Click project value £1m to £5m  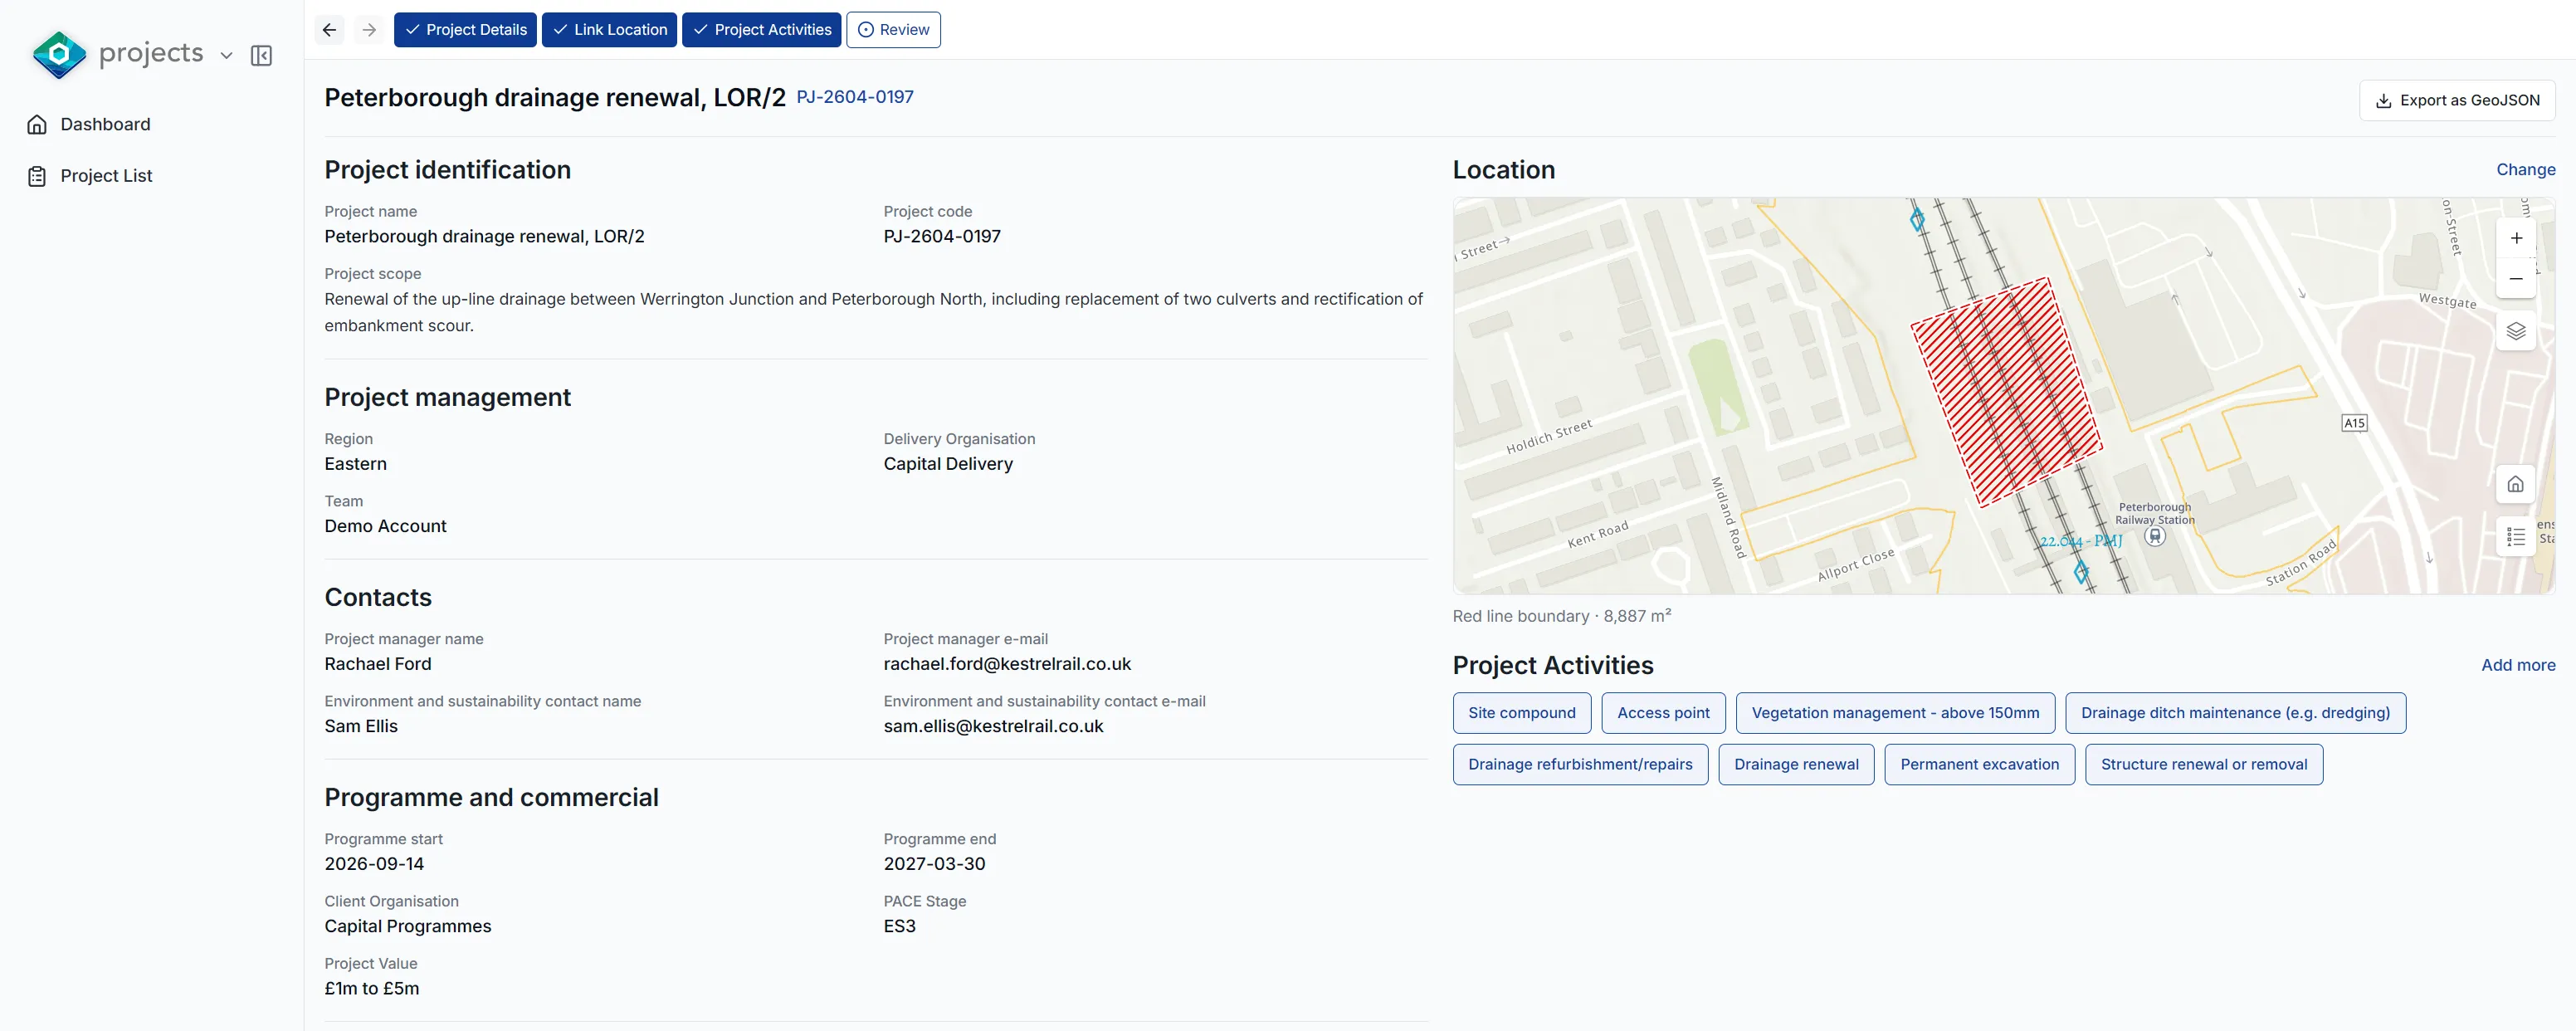(x=372, y=989)
